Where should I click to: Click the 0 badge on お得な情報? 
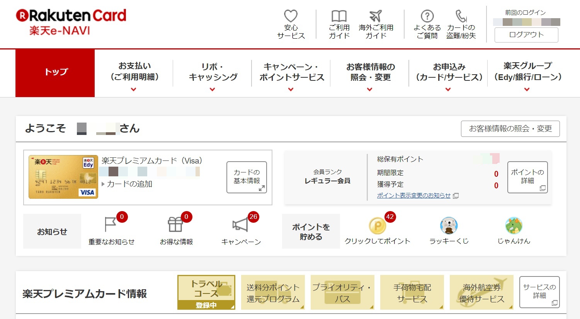tap(186, 217)
